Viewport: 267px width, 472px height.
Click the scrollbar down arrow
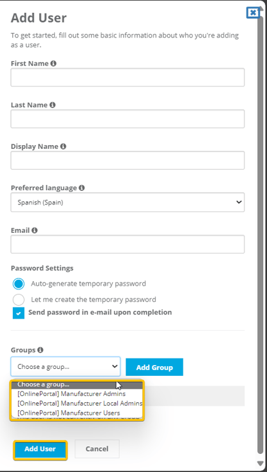(260, 463)
